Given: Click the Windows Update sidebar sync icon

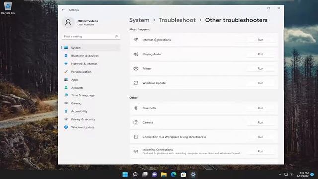Looking at the screenshot, I should coord(66,127).
